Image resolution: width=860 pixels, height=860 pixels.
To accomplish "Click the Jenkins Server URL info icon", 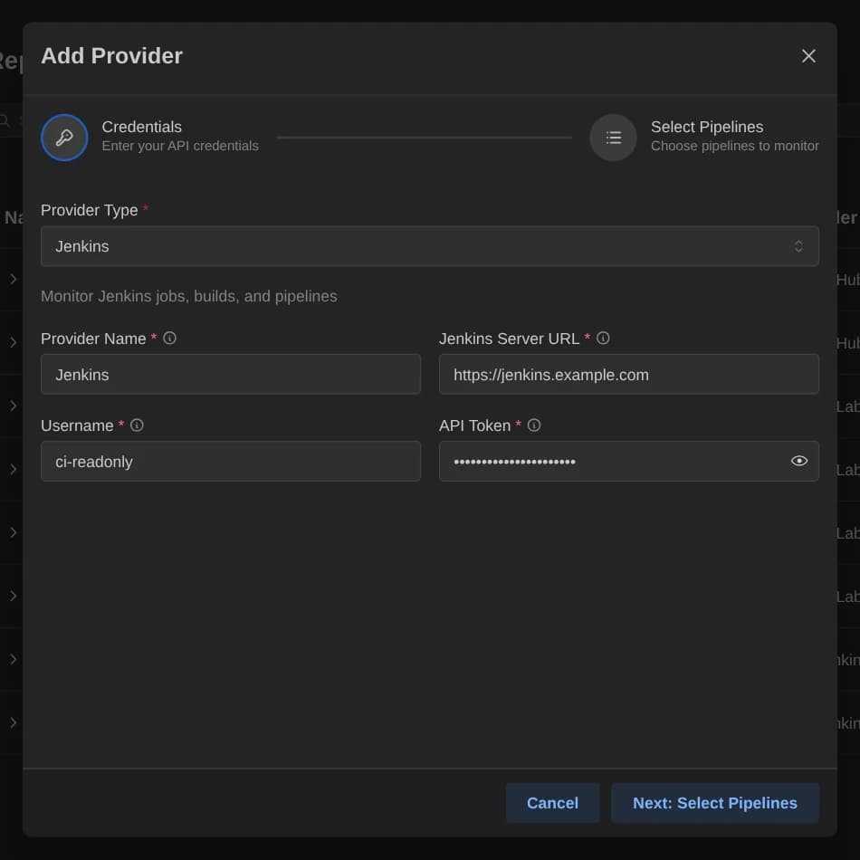I will [x=603, y=338].
